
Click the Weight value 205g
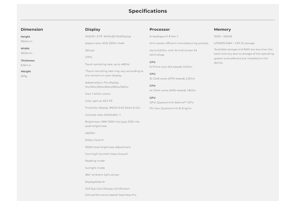click(24, 76)
